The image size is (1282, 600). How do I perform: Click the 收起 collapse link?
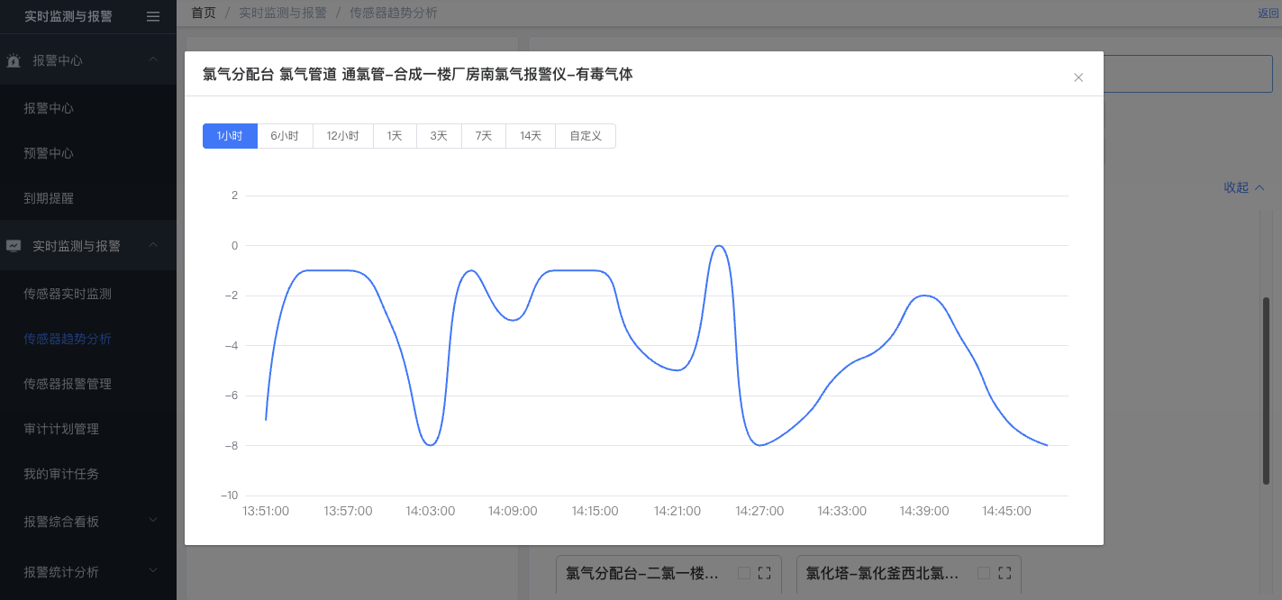point(1243,187)
